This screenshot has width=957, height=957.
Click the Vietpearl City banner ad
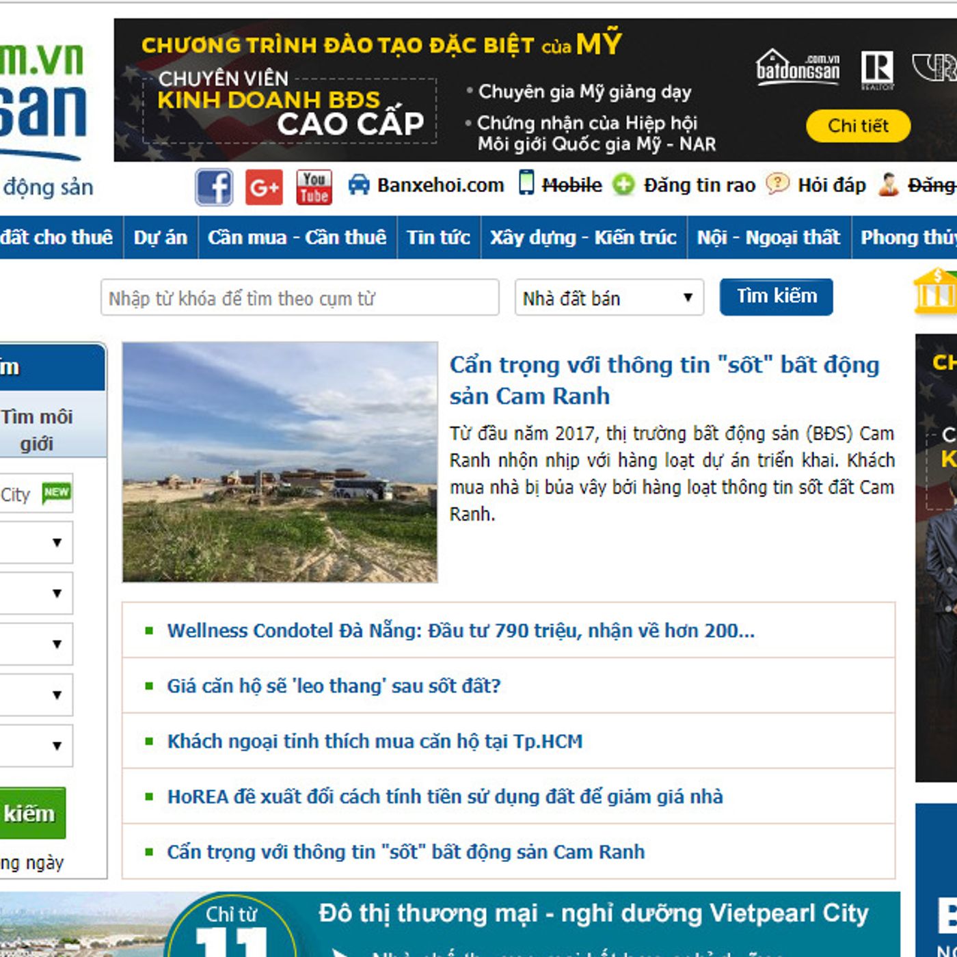[x=450, y=924]
